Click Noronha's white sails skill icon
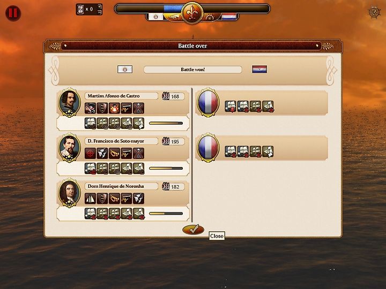Image resolution: width=386 pixels, height=289 pixels. [90, 199]
